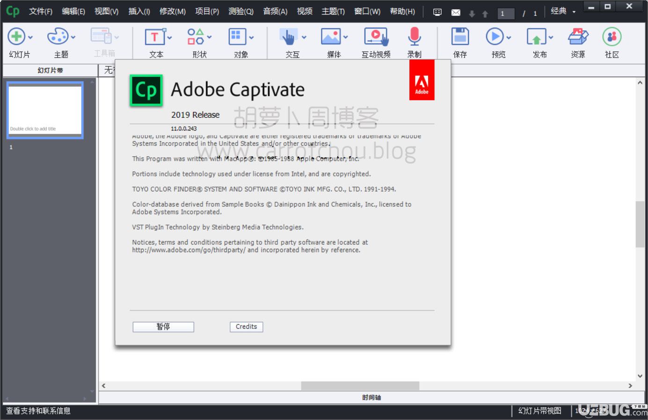The width and height of the screenshot is (648, 420).
Task: Click the 2019 Release text
Action: (x=195, y=115)
